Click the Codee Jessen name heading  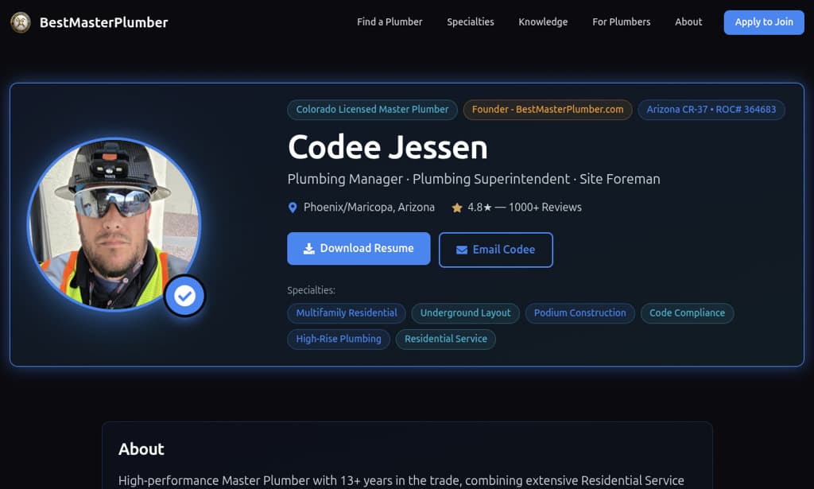click(388, 147)
